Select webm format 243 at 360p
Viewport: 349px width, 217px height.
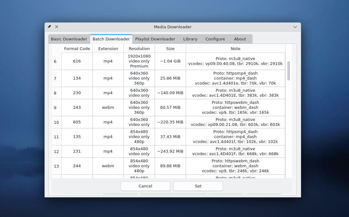pyautogui.click(x=139, y=107)
